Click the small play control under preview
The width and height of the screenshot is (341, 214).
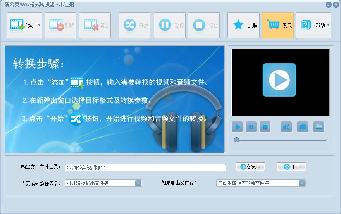coord(237,127)
